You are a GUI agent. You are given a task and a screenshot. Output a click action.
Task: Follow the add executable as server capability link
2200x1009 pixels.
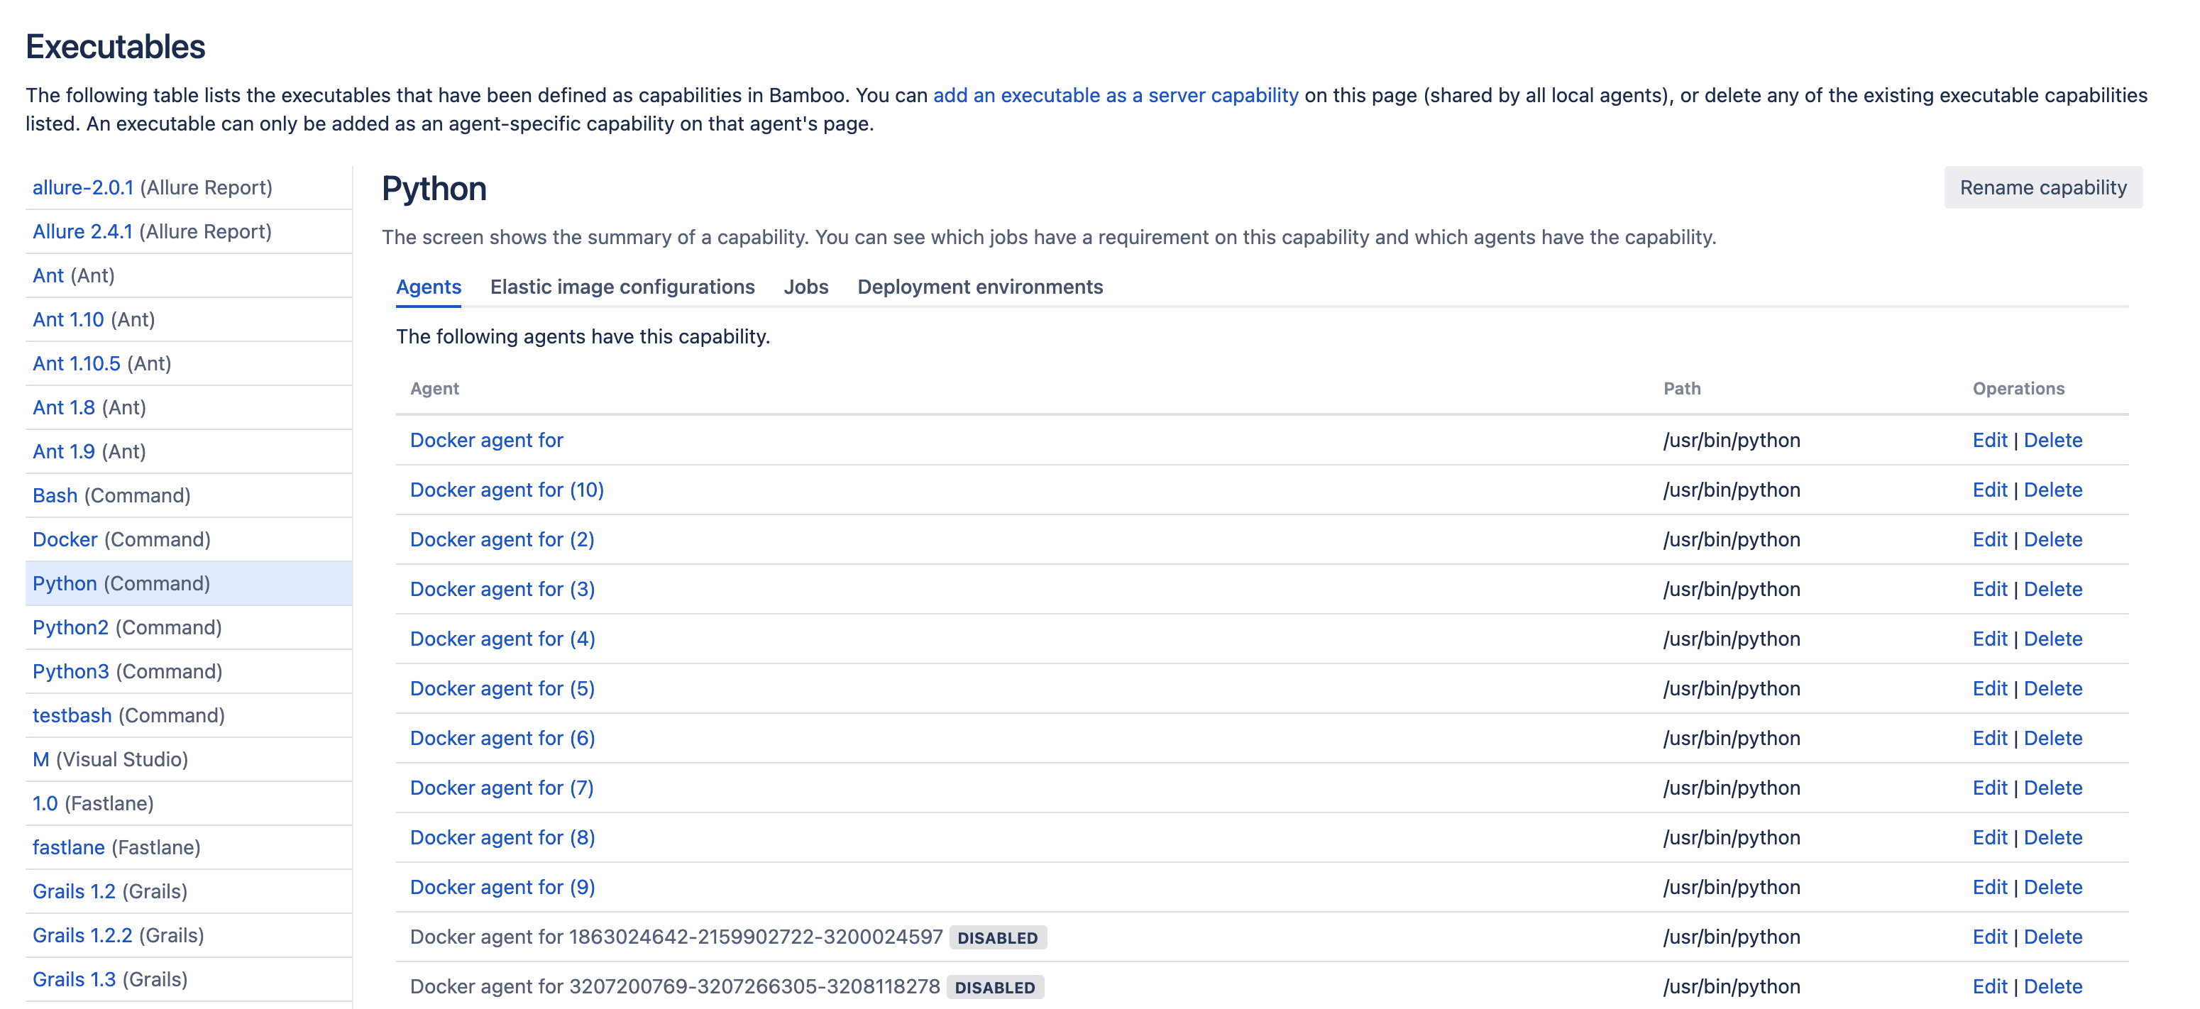[x=1114, y=96]
